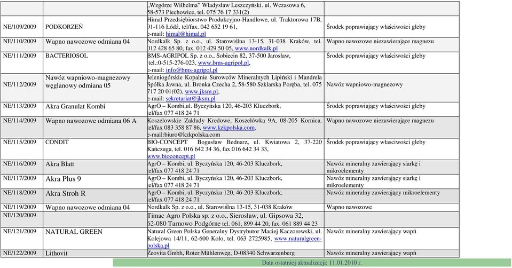512x268 pixels.
Task: Open the www.nordkalk.pl link
Action: pos(256,48)
